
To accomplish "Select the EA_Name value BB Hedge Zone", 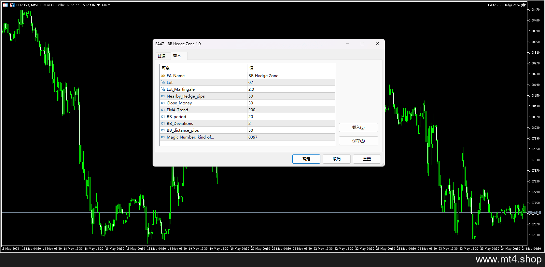I will click(x=263, y=75).
